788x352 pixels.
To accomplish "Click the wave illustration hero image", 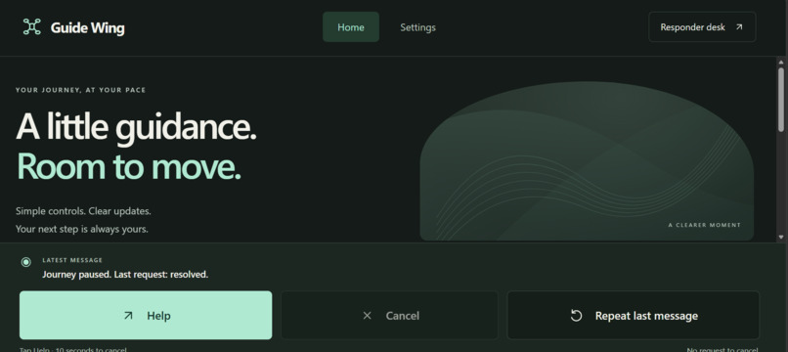I will click(x=587, y=161).
